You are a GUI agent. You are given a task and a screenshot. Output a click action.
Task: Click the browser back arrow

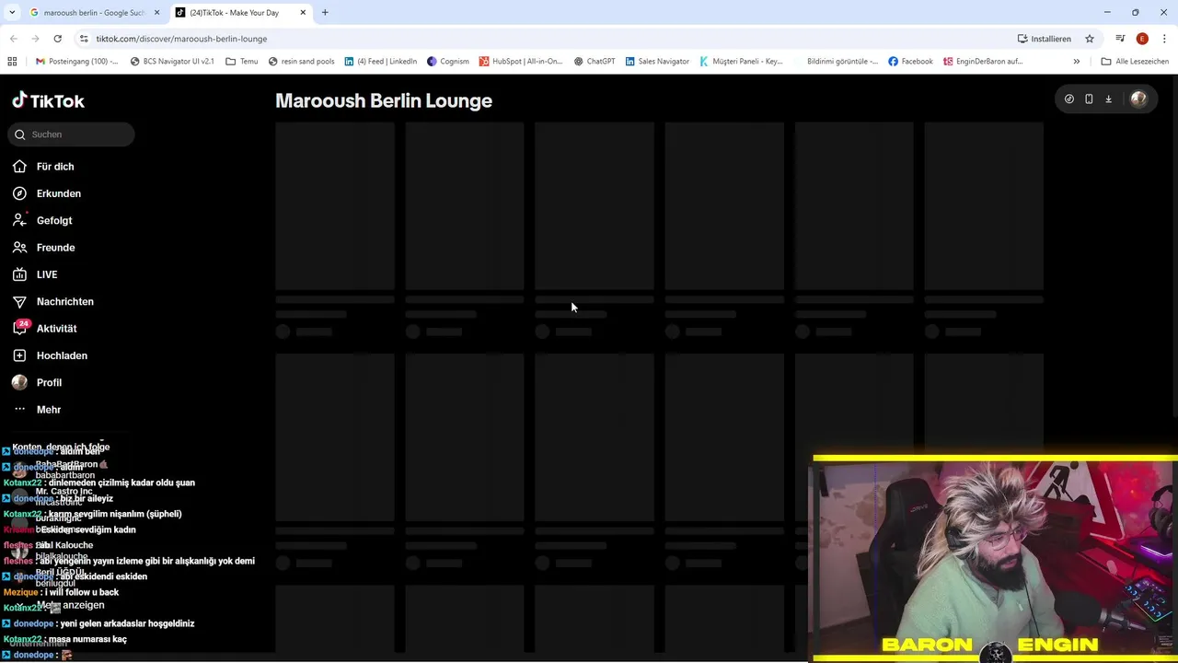13,39
